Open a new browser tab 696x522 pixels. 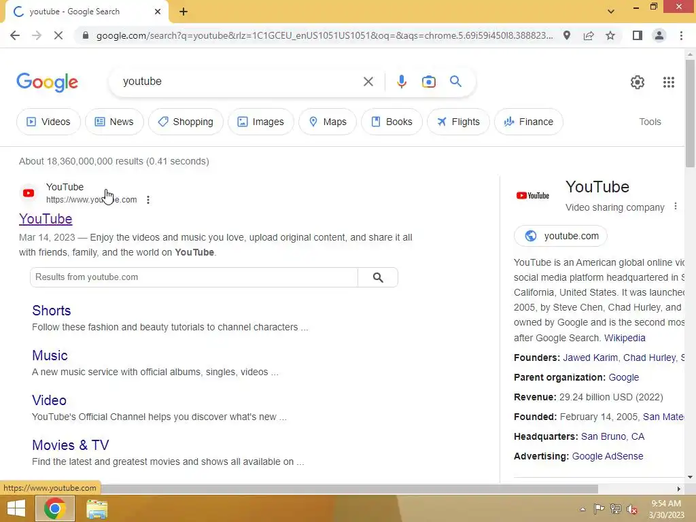coord(184,12)
